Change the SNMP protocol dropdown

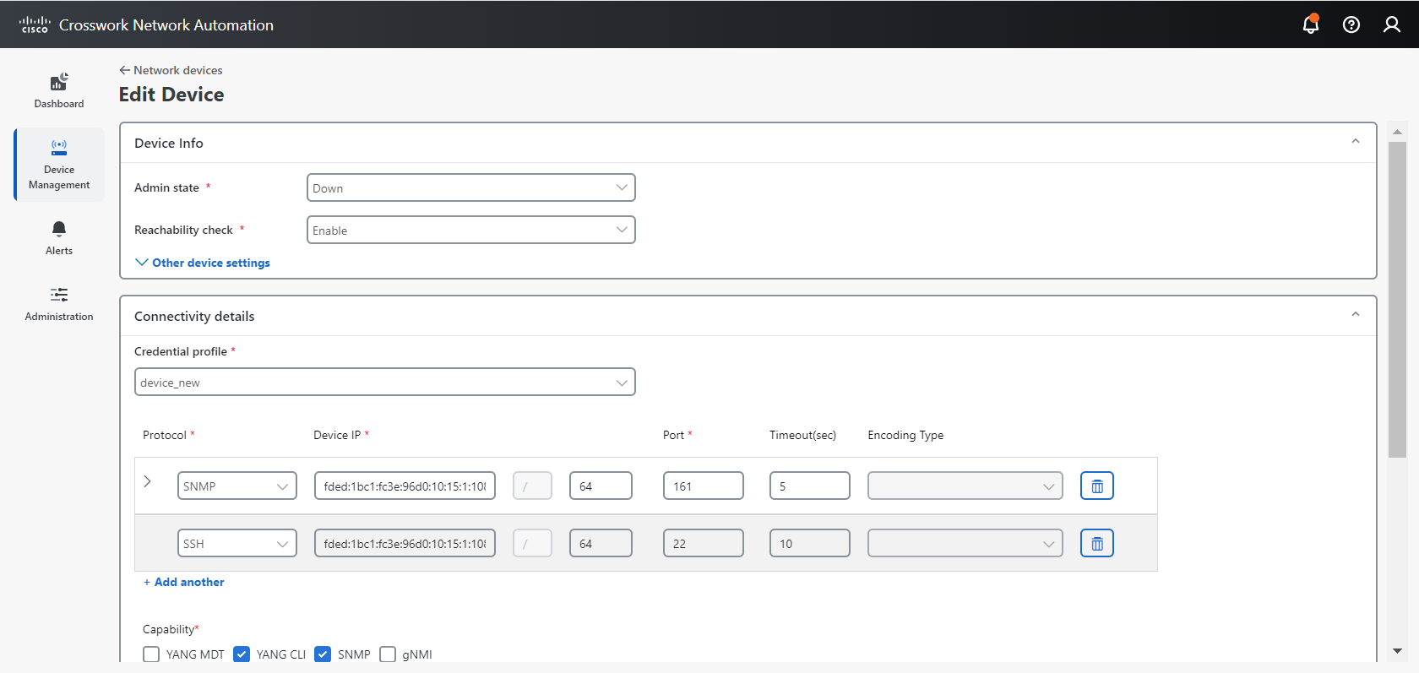[236, 486]
